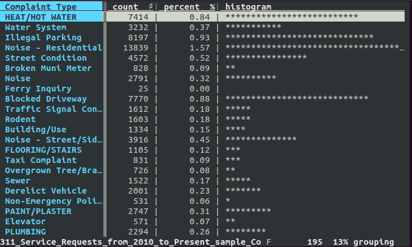The height and width of the screenshot is (247, 412).
Task: Click count value 2001
Action: 138,191
